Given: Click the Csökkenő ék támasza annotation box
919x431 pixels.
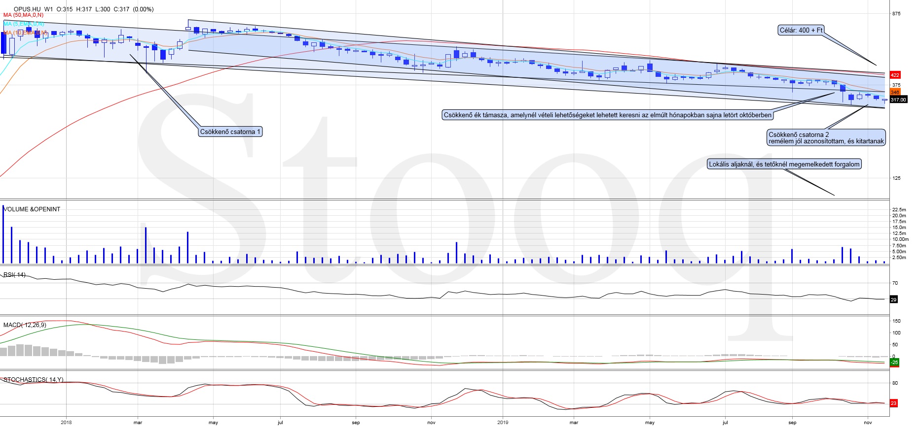Looking at the screenshot, I should (x=607, y=115).
